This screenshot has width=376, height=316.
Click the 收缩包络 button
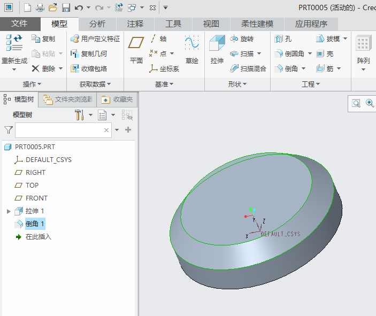pos(89,68)
